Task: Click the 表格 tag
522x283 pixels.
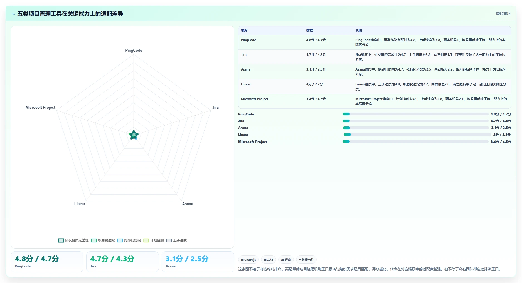Action: 269,260
